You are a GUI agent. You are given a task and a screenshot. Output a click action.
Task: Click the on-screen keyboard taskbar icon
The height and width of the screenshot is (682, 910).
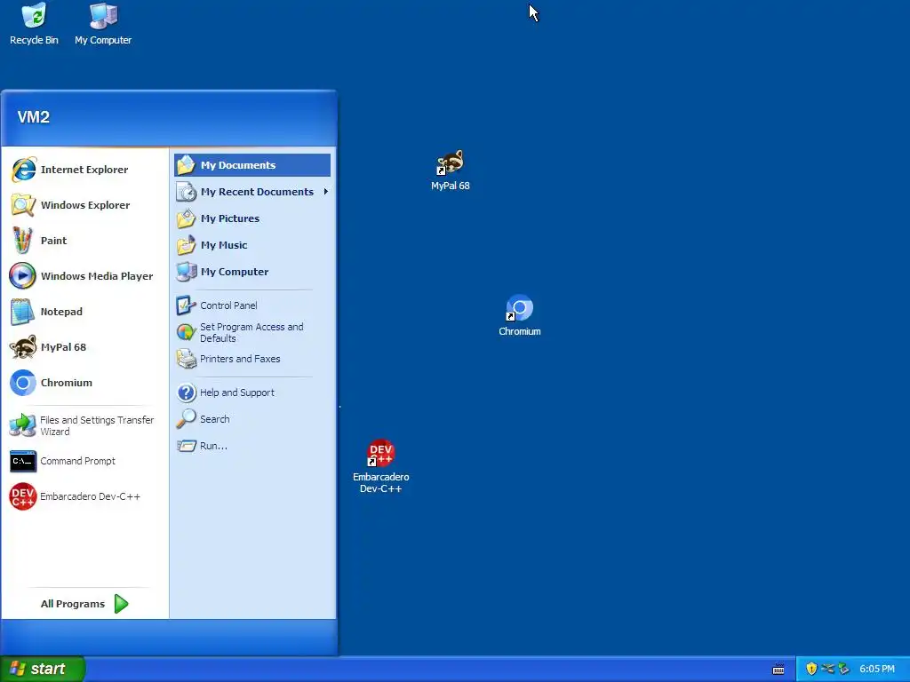click(778, 670)
